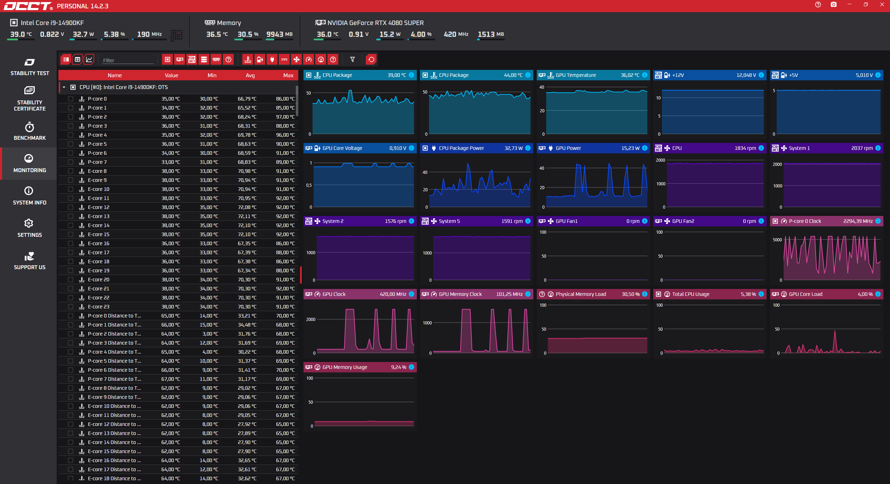Screen dimensions: 890x484
Task: Sort table by Max column header
Action: [288, 75]
